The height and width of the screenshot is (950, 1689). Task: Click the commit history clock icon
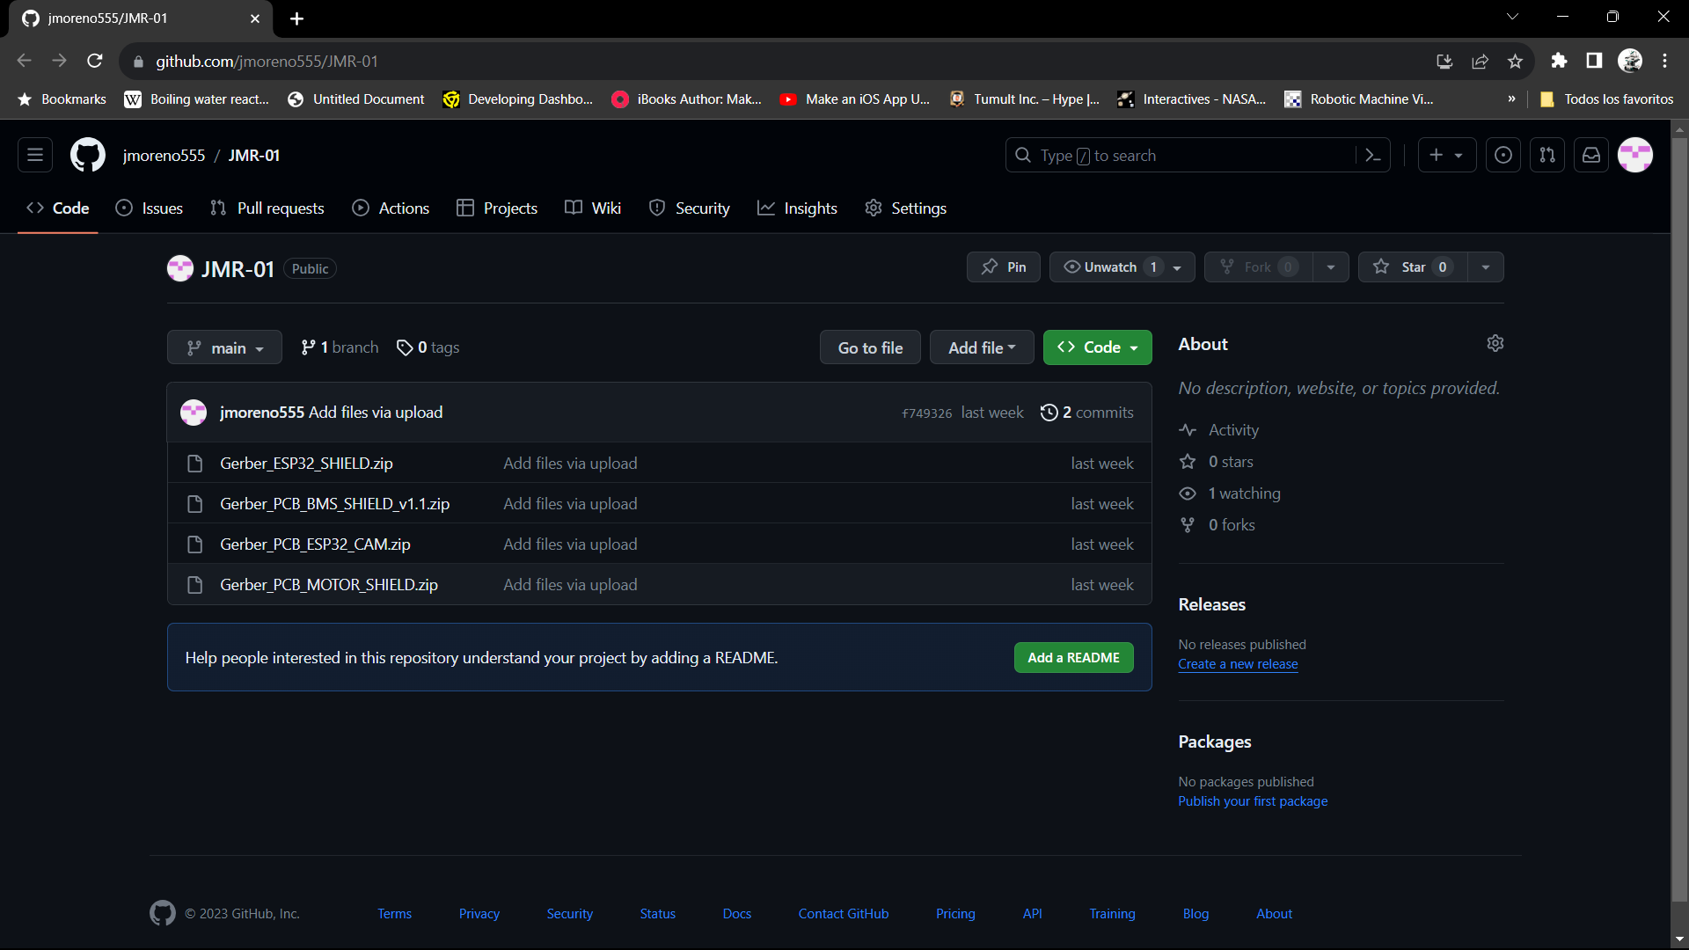[1049, 413]
